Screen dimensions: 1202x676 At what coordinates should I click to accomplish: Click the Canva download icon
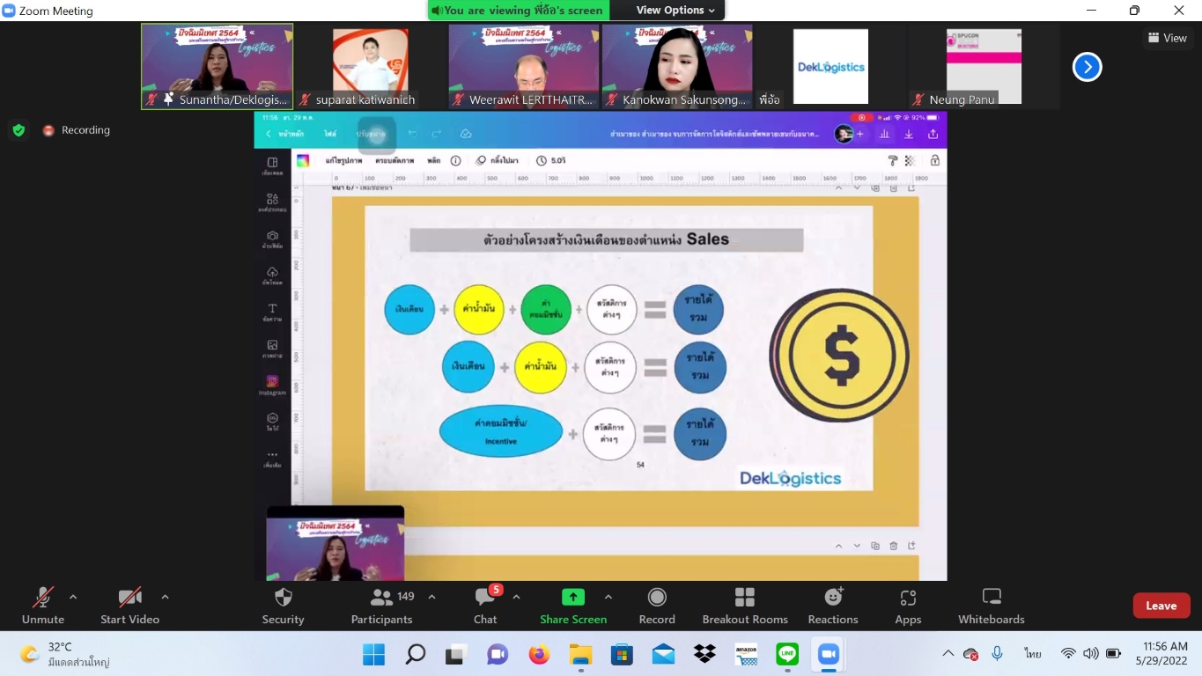tap(909, 134)
